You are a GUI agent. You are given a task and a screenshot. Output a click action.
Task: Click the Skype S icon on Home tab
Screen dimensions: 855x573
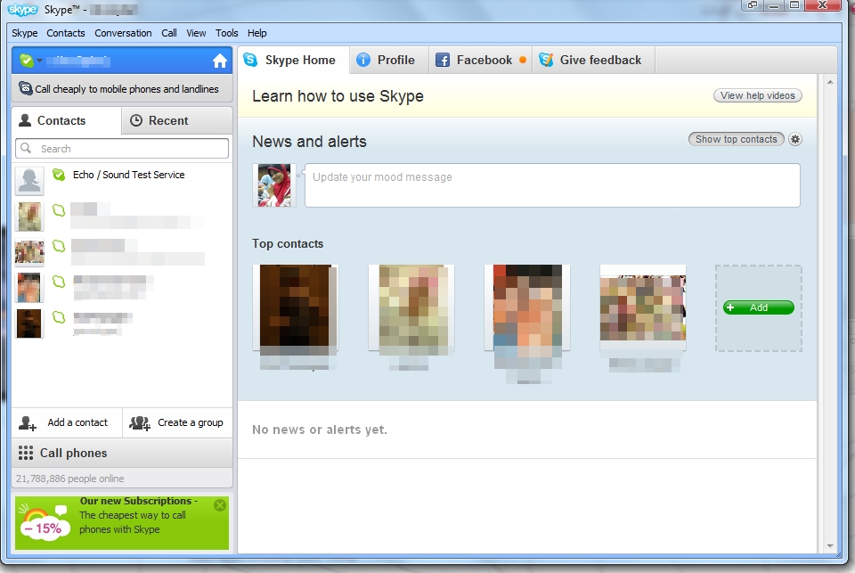click(x=250, y=60)
